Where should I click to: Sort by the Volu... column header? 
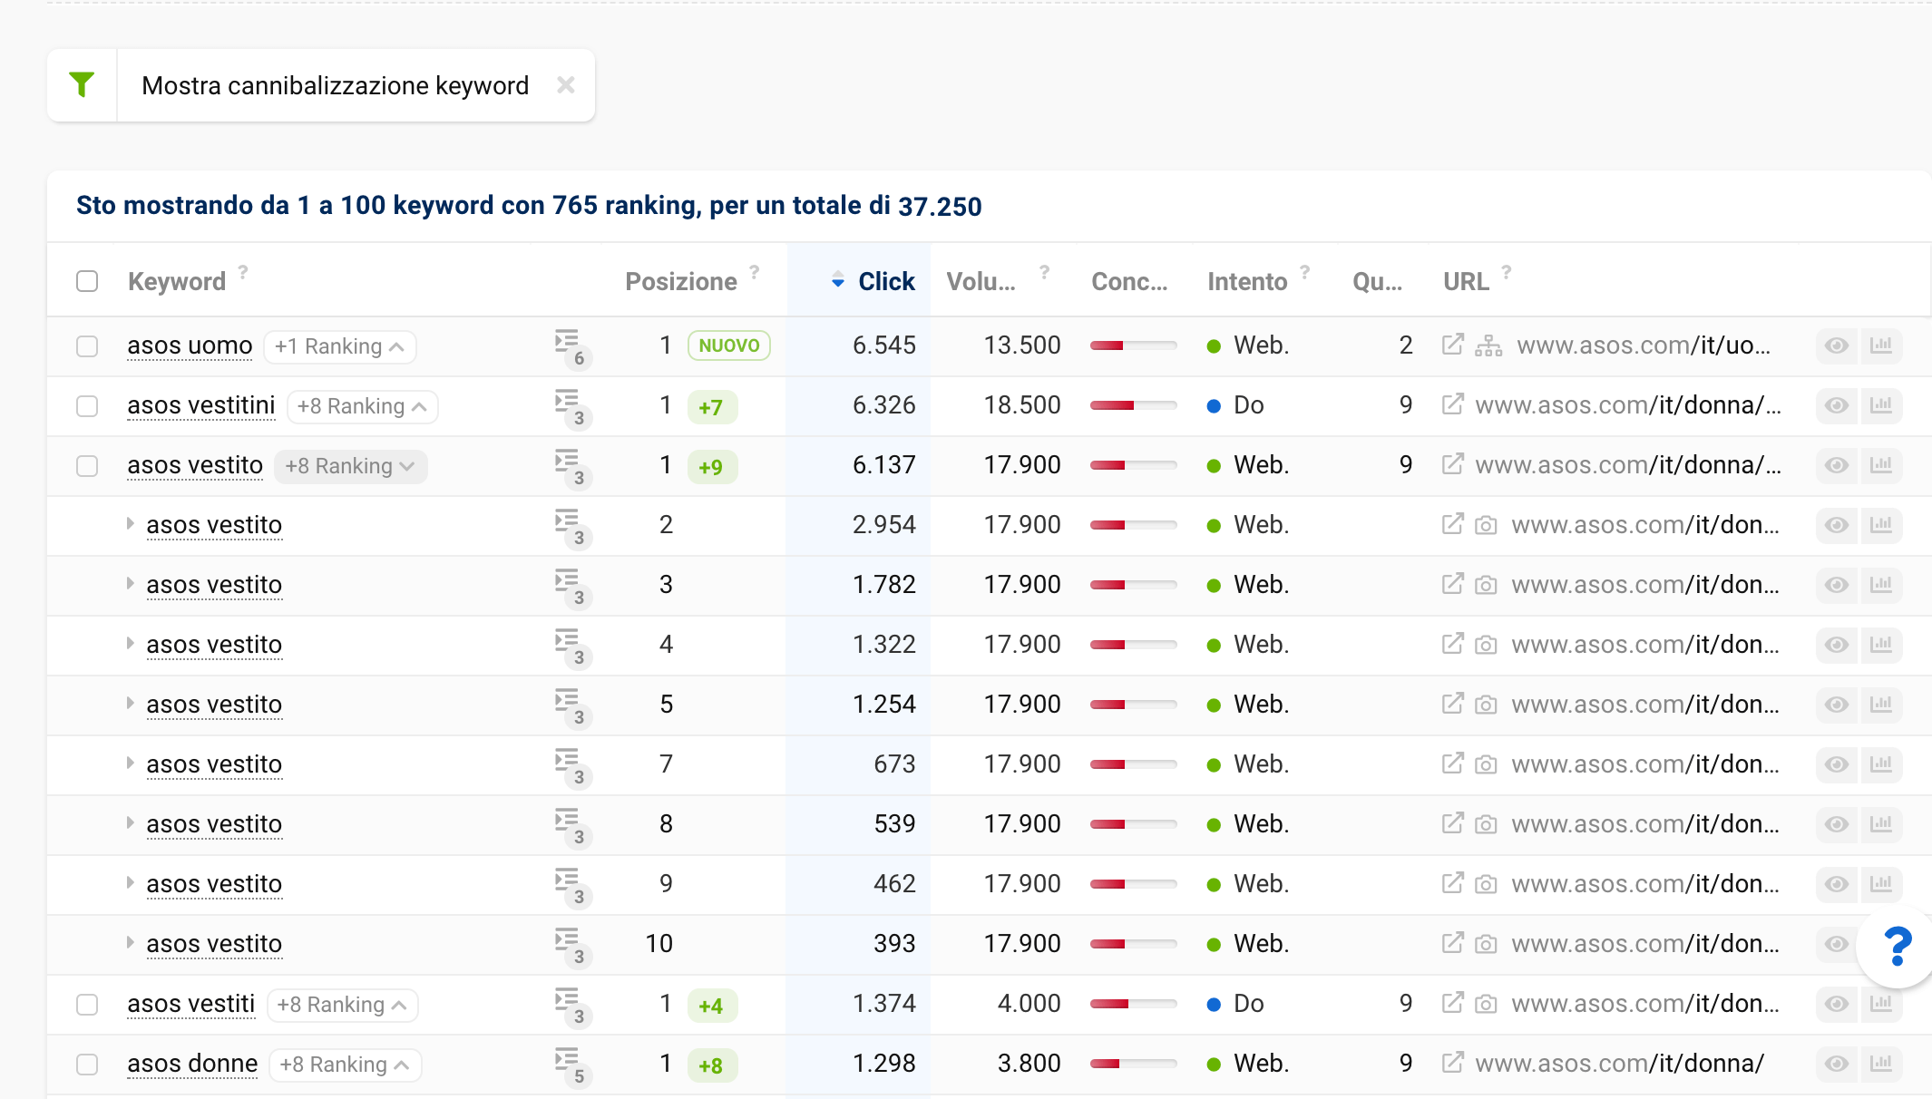click(x=981, y=282)
